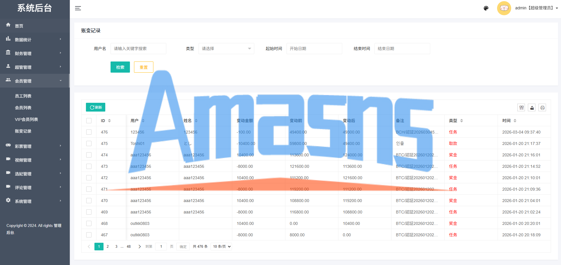Check the checkbox for row 472

point(89,178)
